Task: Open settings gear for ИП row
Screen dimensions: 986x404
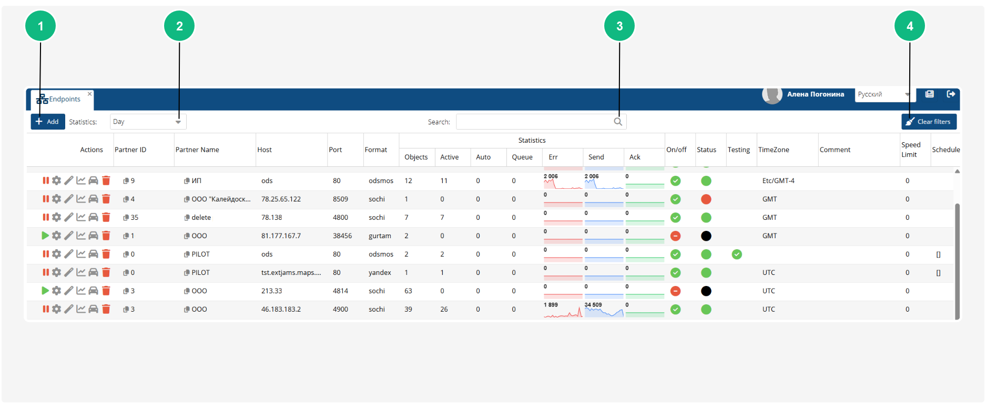Action: coord(57,180)
